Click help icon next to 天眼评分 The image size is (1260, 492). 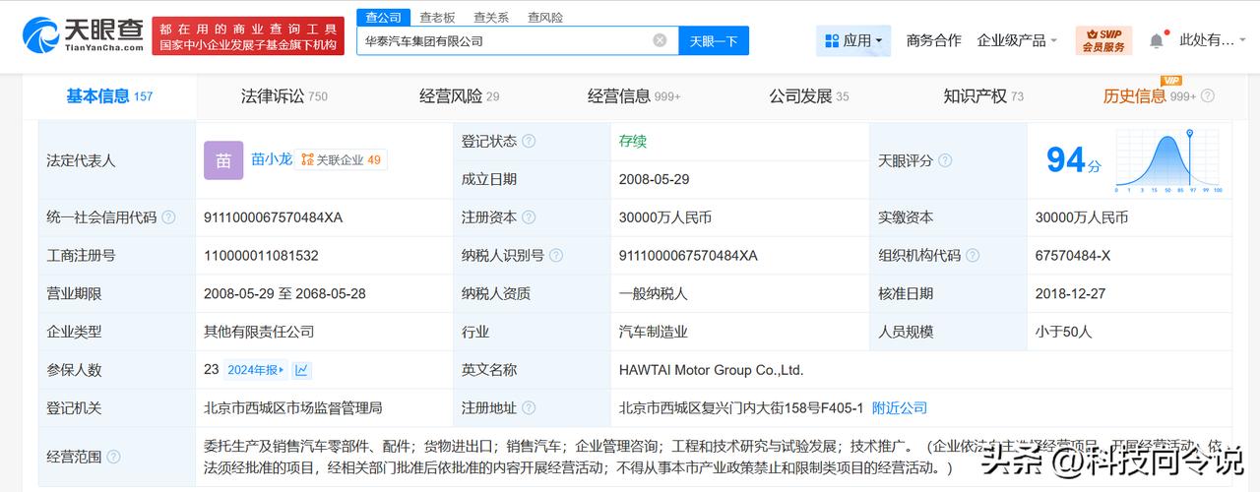[945, 160]
